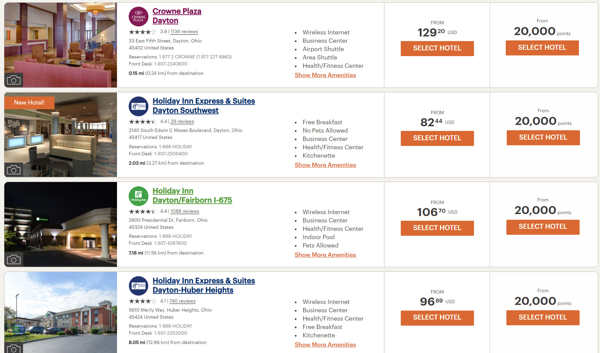Screen dimensions: 600x353
Task: Open Holiday Inn Dayton/Fairborn I-675 title link
Action: pyautogui.click(x=192, y=195)
